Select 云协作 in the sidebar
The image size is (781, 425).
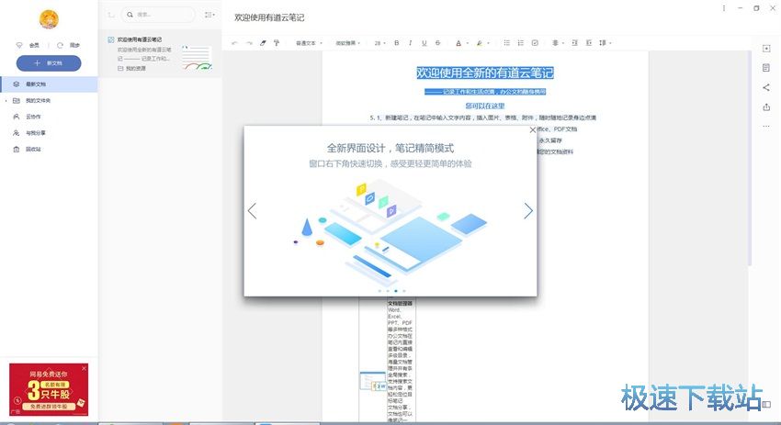pos(49,117)
